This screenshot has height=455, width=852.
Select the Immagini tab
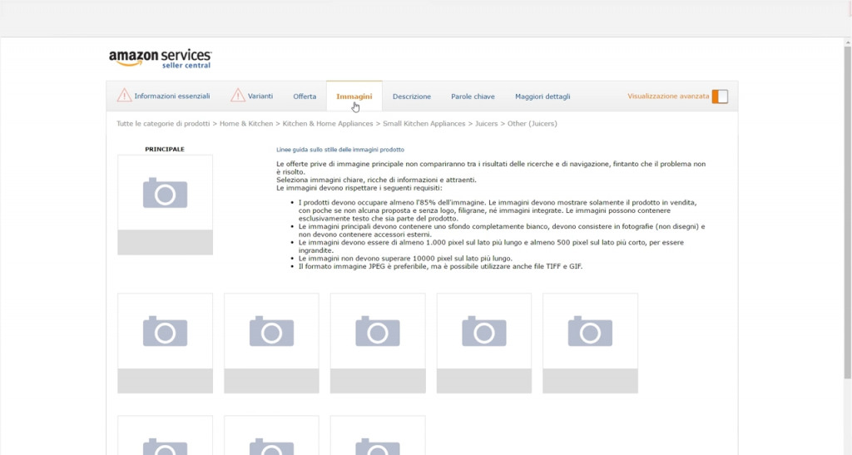pos(354,96)
